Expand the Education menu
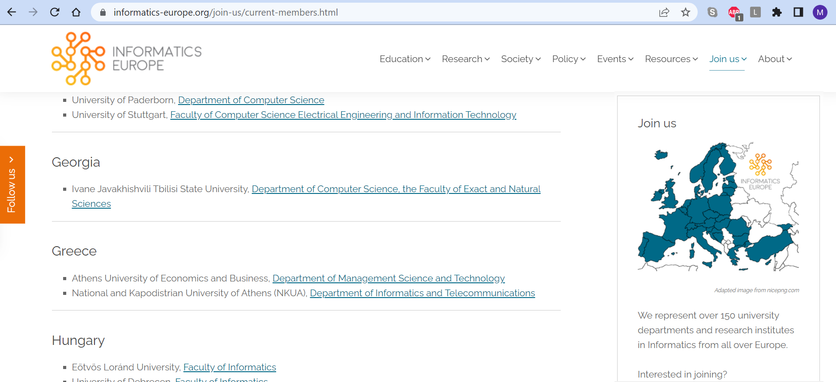The height and width of the screenshot is (382, 836). (405, 59)
